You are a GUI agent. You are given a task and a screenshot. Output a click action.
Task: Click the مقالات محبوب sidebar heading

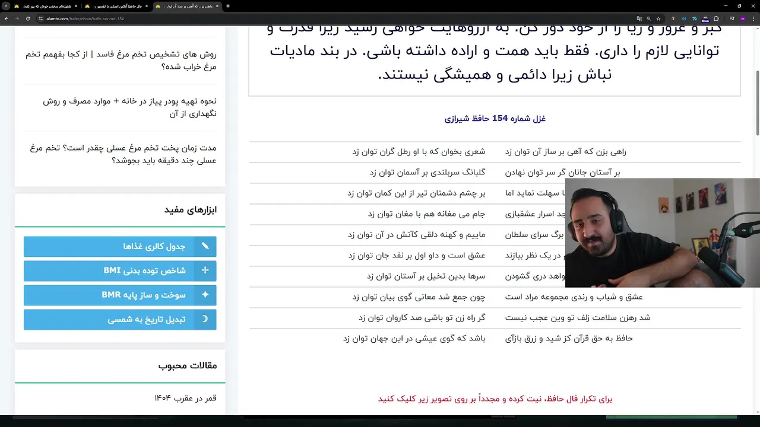pyautogui.click(x=188, y=366)
